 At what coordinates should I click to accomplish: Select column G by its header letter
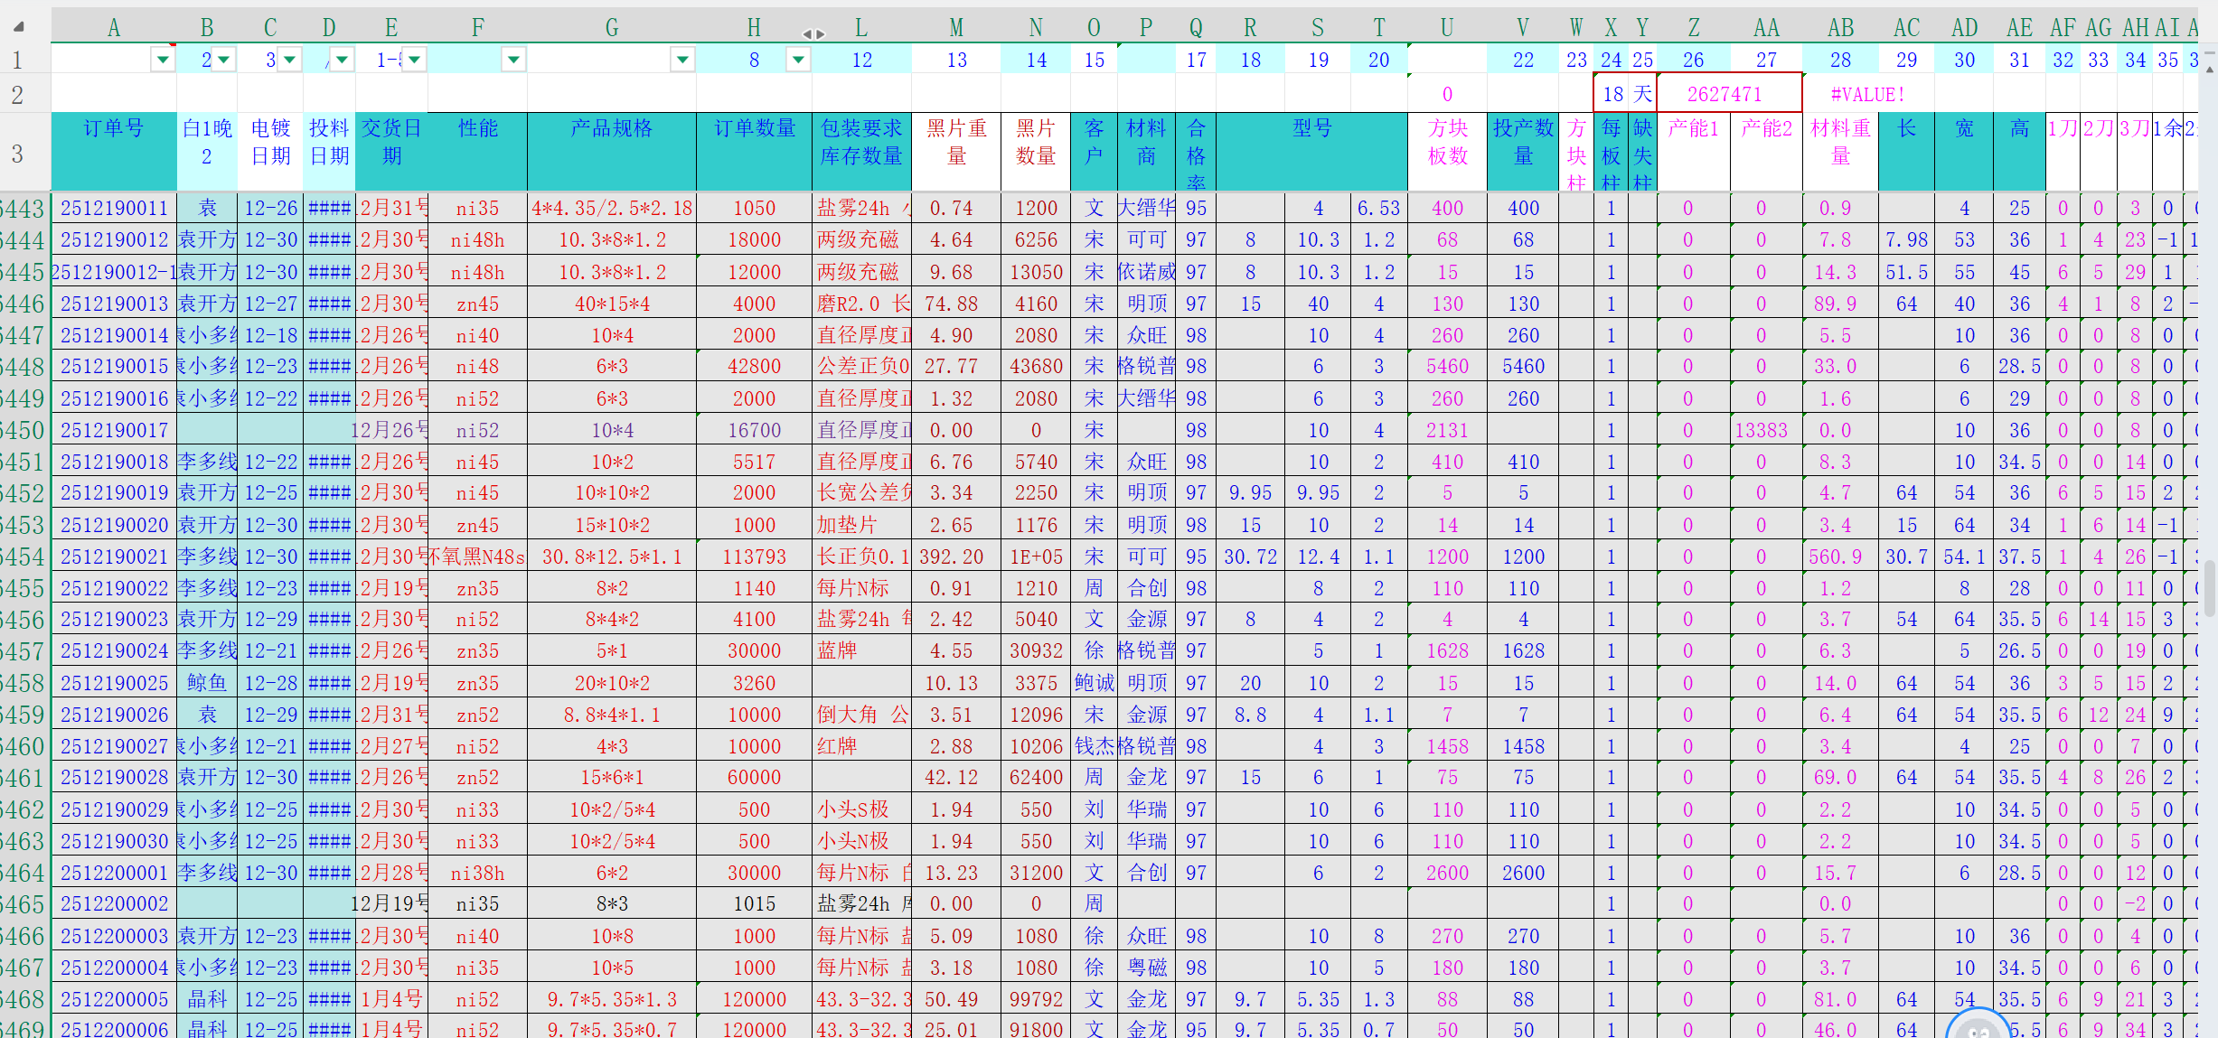click(612, 28)
